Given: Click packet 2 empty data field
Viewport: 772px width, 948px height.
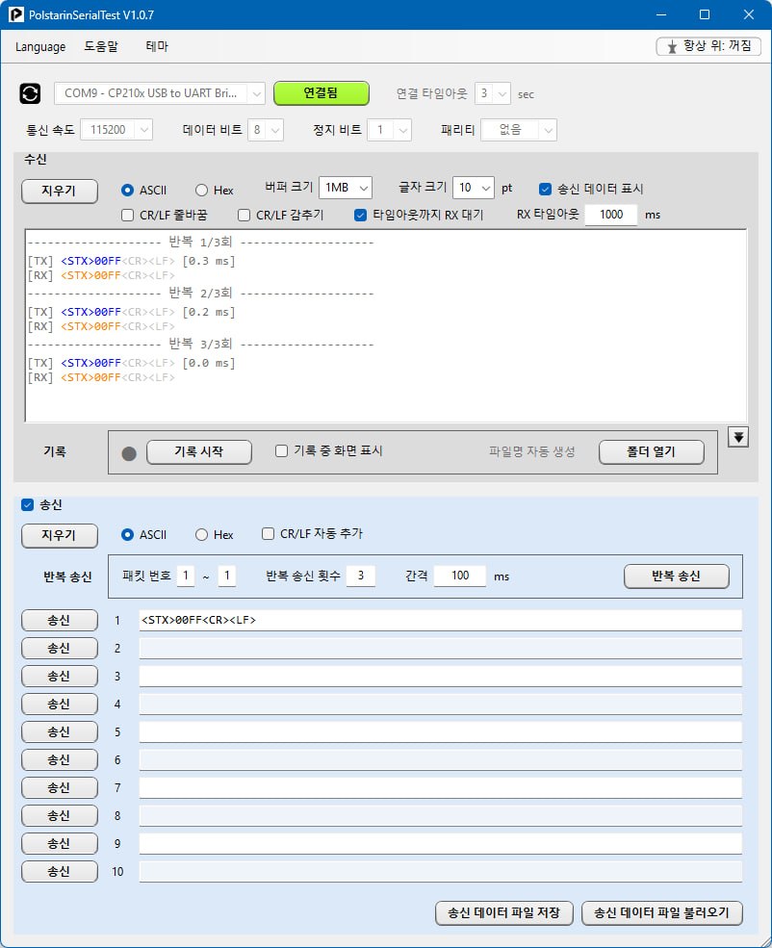Looking at the screenshot, I should pyautogui.click(x=440, y=648).
